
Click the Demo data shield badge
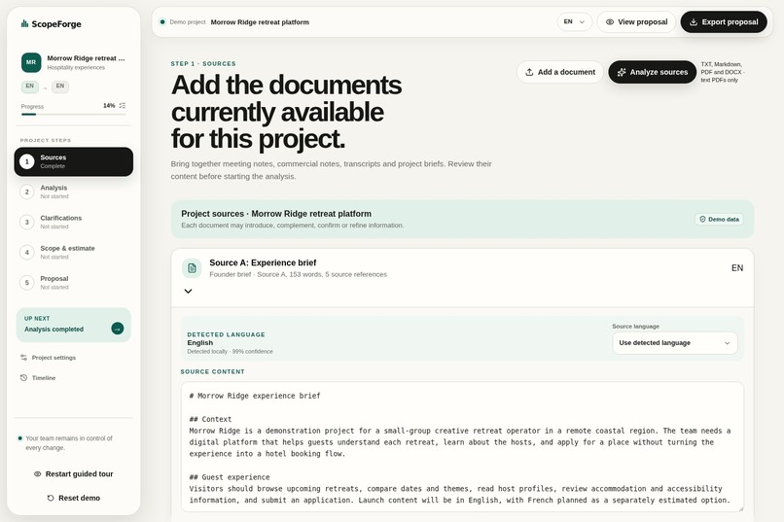click(719, 219)
